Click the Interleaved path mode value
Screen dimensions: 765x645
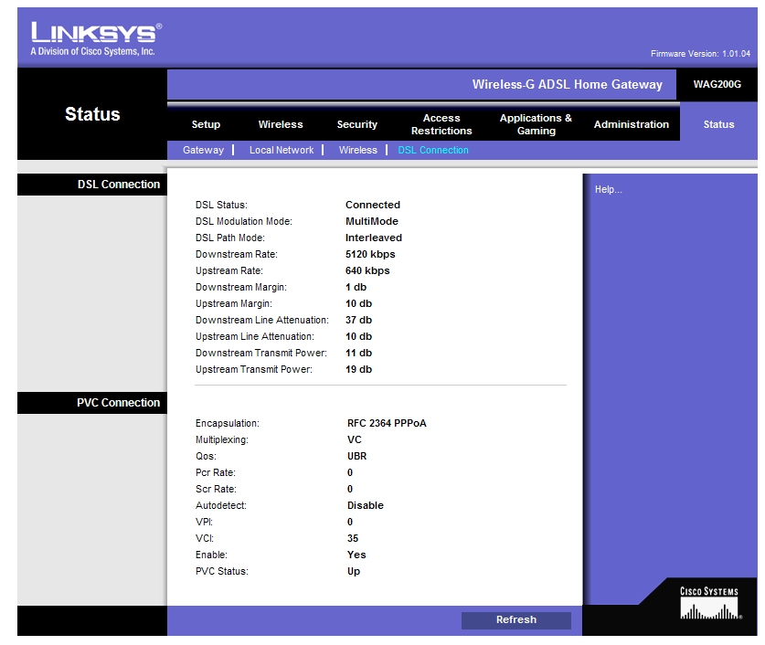tap(374, 238)
